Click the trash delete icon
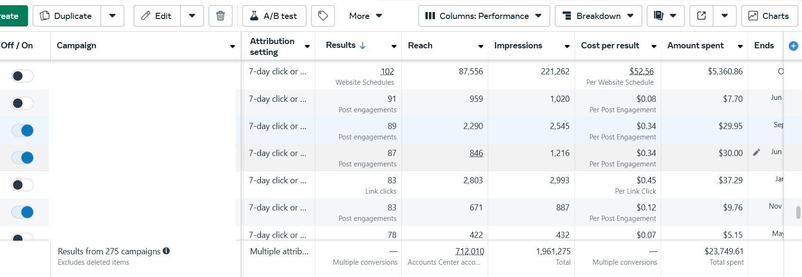802x277 pixels. (221, 16)
